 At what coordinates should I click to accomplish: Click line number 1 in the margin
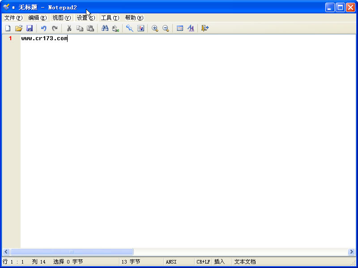pos(10,38)
